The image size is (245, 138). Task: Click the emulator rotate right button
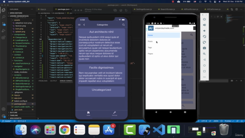pos(204,42)
